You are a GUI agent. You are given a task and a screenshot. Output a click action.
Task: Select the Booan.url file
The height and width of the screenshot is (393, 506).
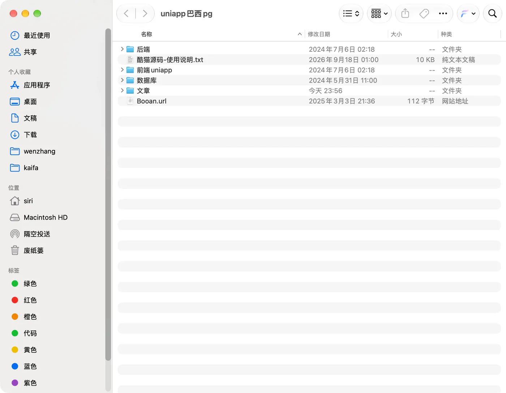pyautogui.click(x=151, y=101)
